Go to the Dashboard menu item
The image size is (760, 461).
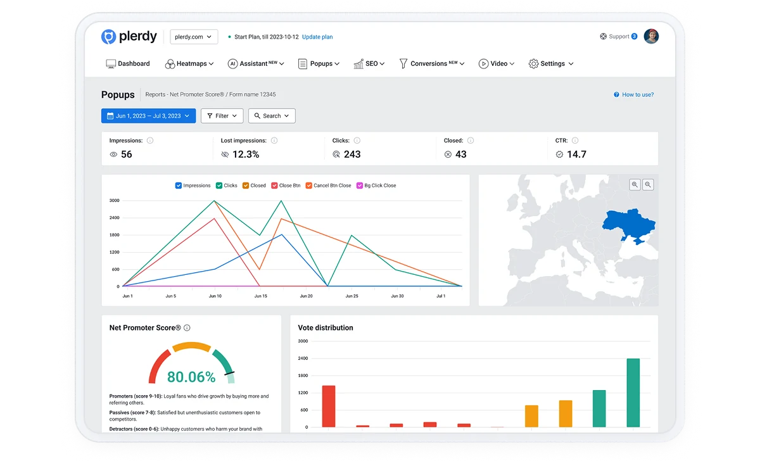[x=128, y=64]
